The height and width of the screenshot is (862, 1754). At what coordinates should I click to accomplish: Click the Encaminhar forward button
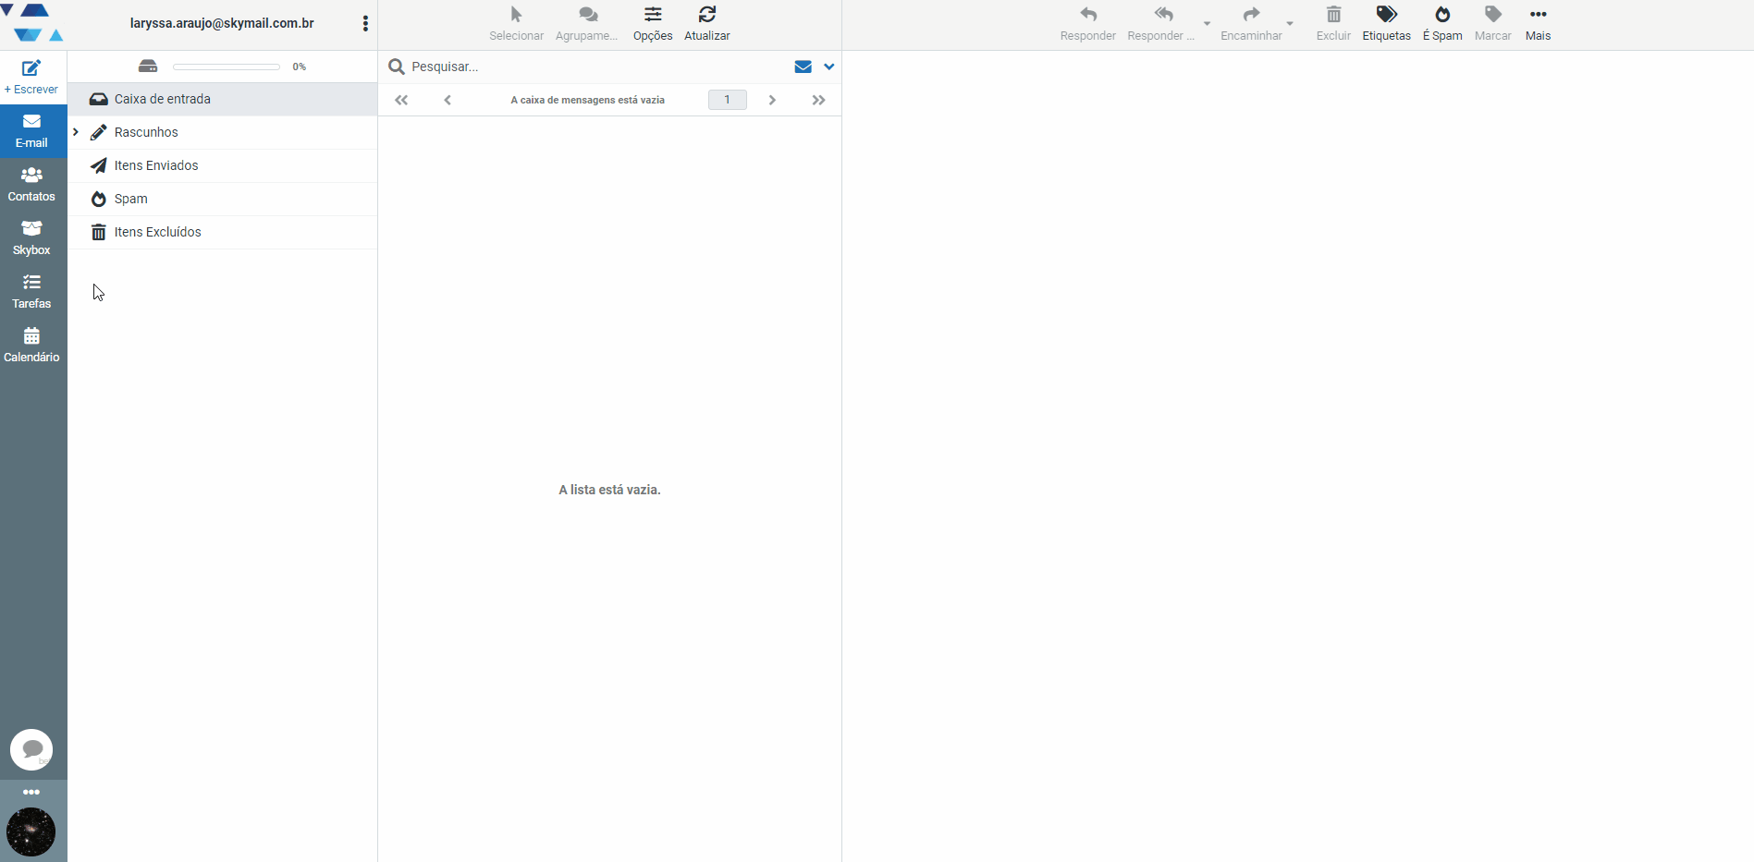(x=1251, y=24)
